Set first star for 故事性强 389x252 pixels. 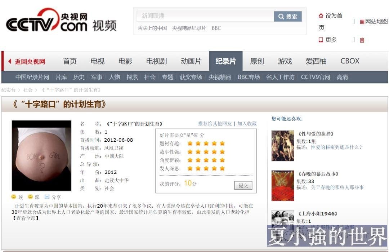pos(190,152)
